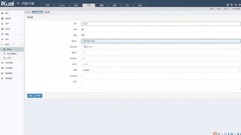Expand the DNS代理 menu chevron
This screenshot has width=241, height=135.
point(21,63)
